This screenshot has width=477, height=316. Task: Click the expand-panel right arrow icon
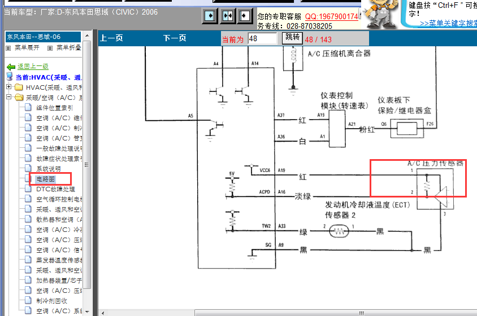tap(210, 16)
